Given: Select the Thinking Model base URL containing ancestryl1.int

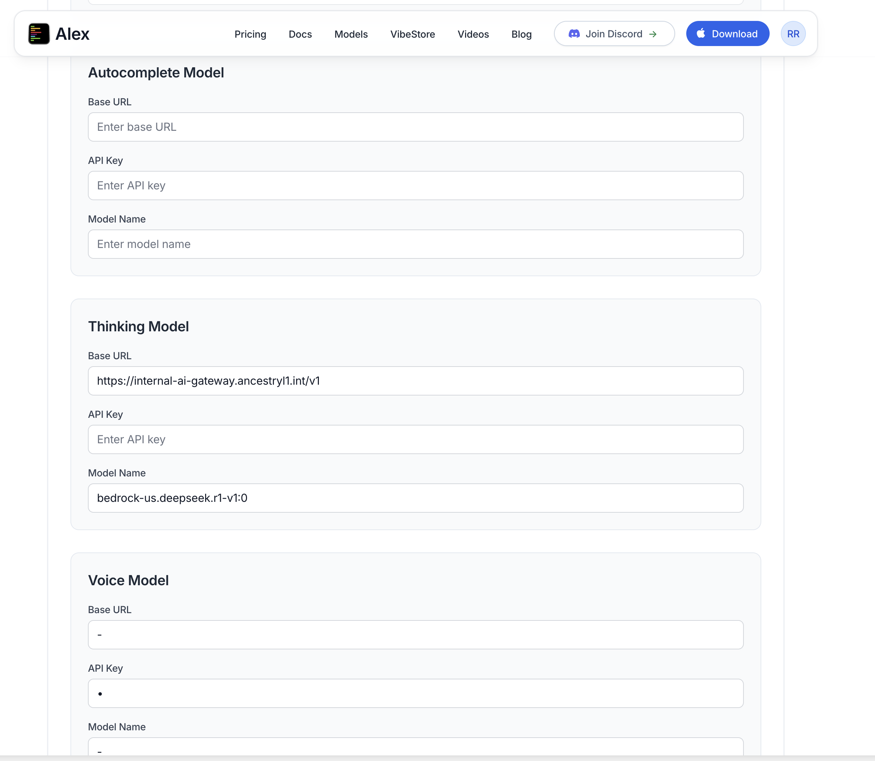Looking at the screenshot, I should pos(416,380).
